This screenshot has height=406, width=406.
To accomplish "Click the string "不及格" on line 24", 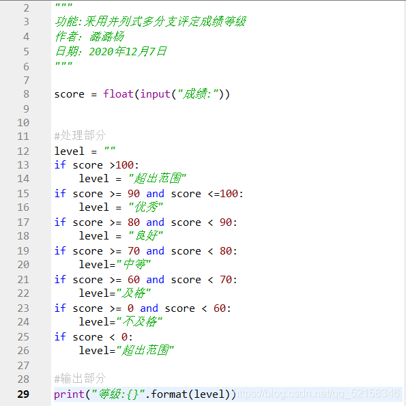I will (x=140, y=322).
